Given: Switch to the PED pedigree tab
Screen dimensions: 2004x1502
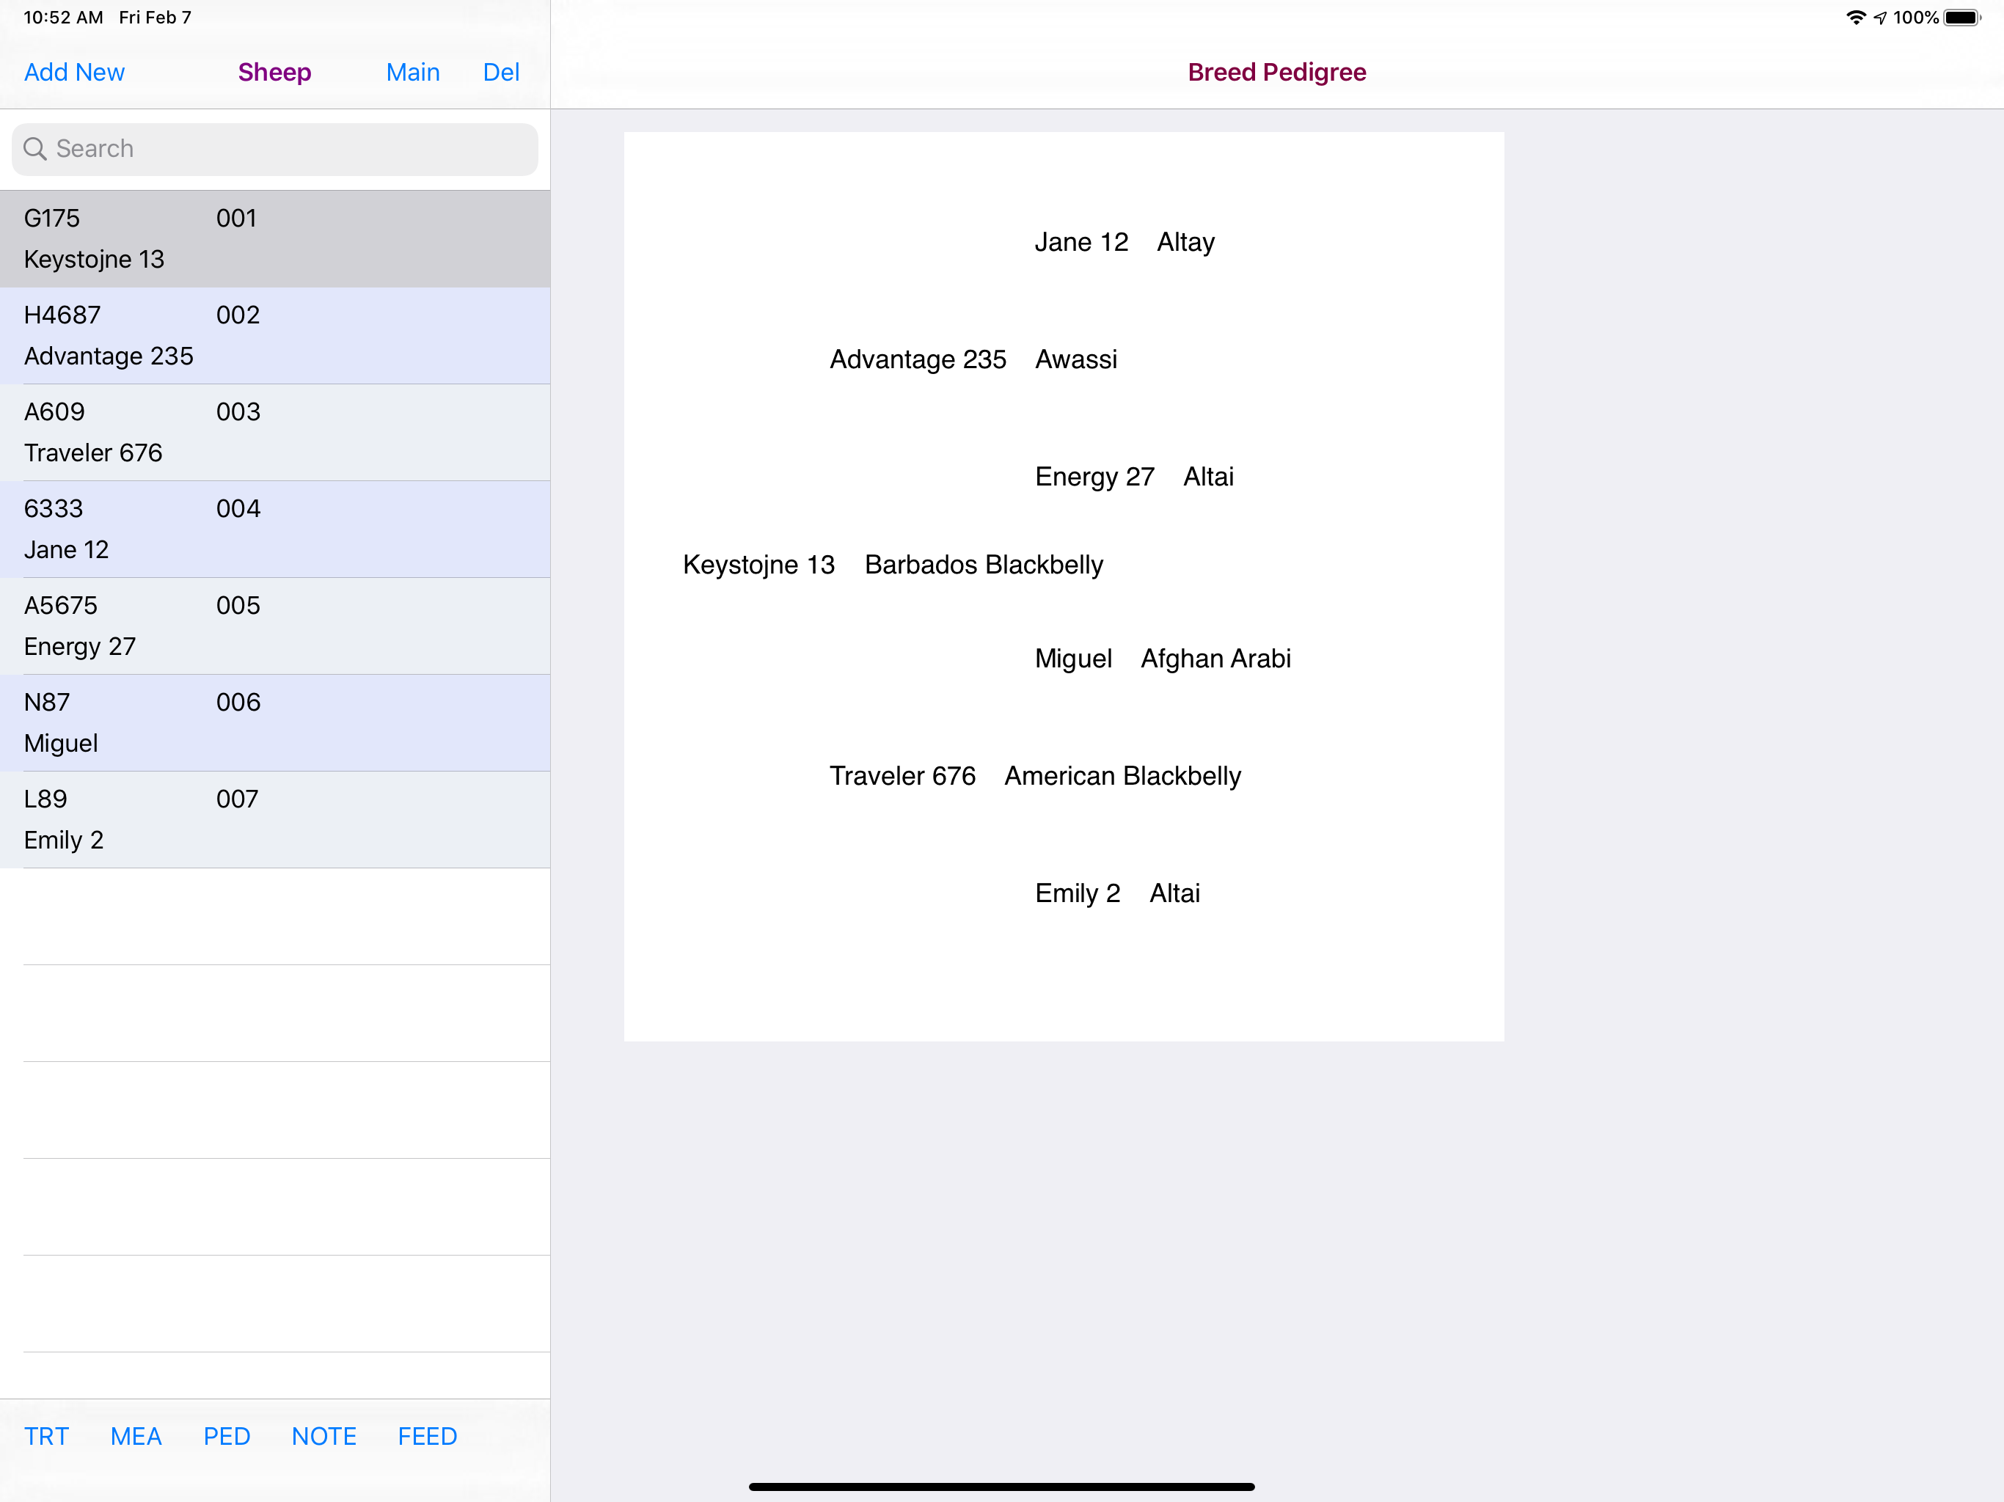Looking at the screenshot, I should (x=227, y=1436).
